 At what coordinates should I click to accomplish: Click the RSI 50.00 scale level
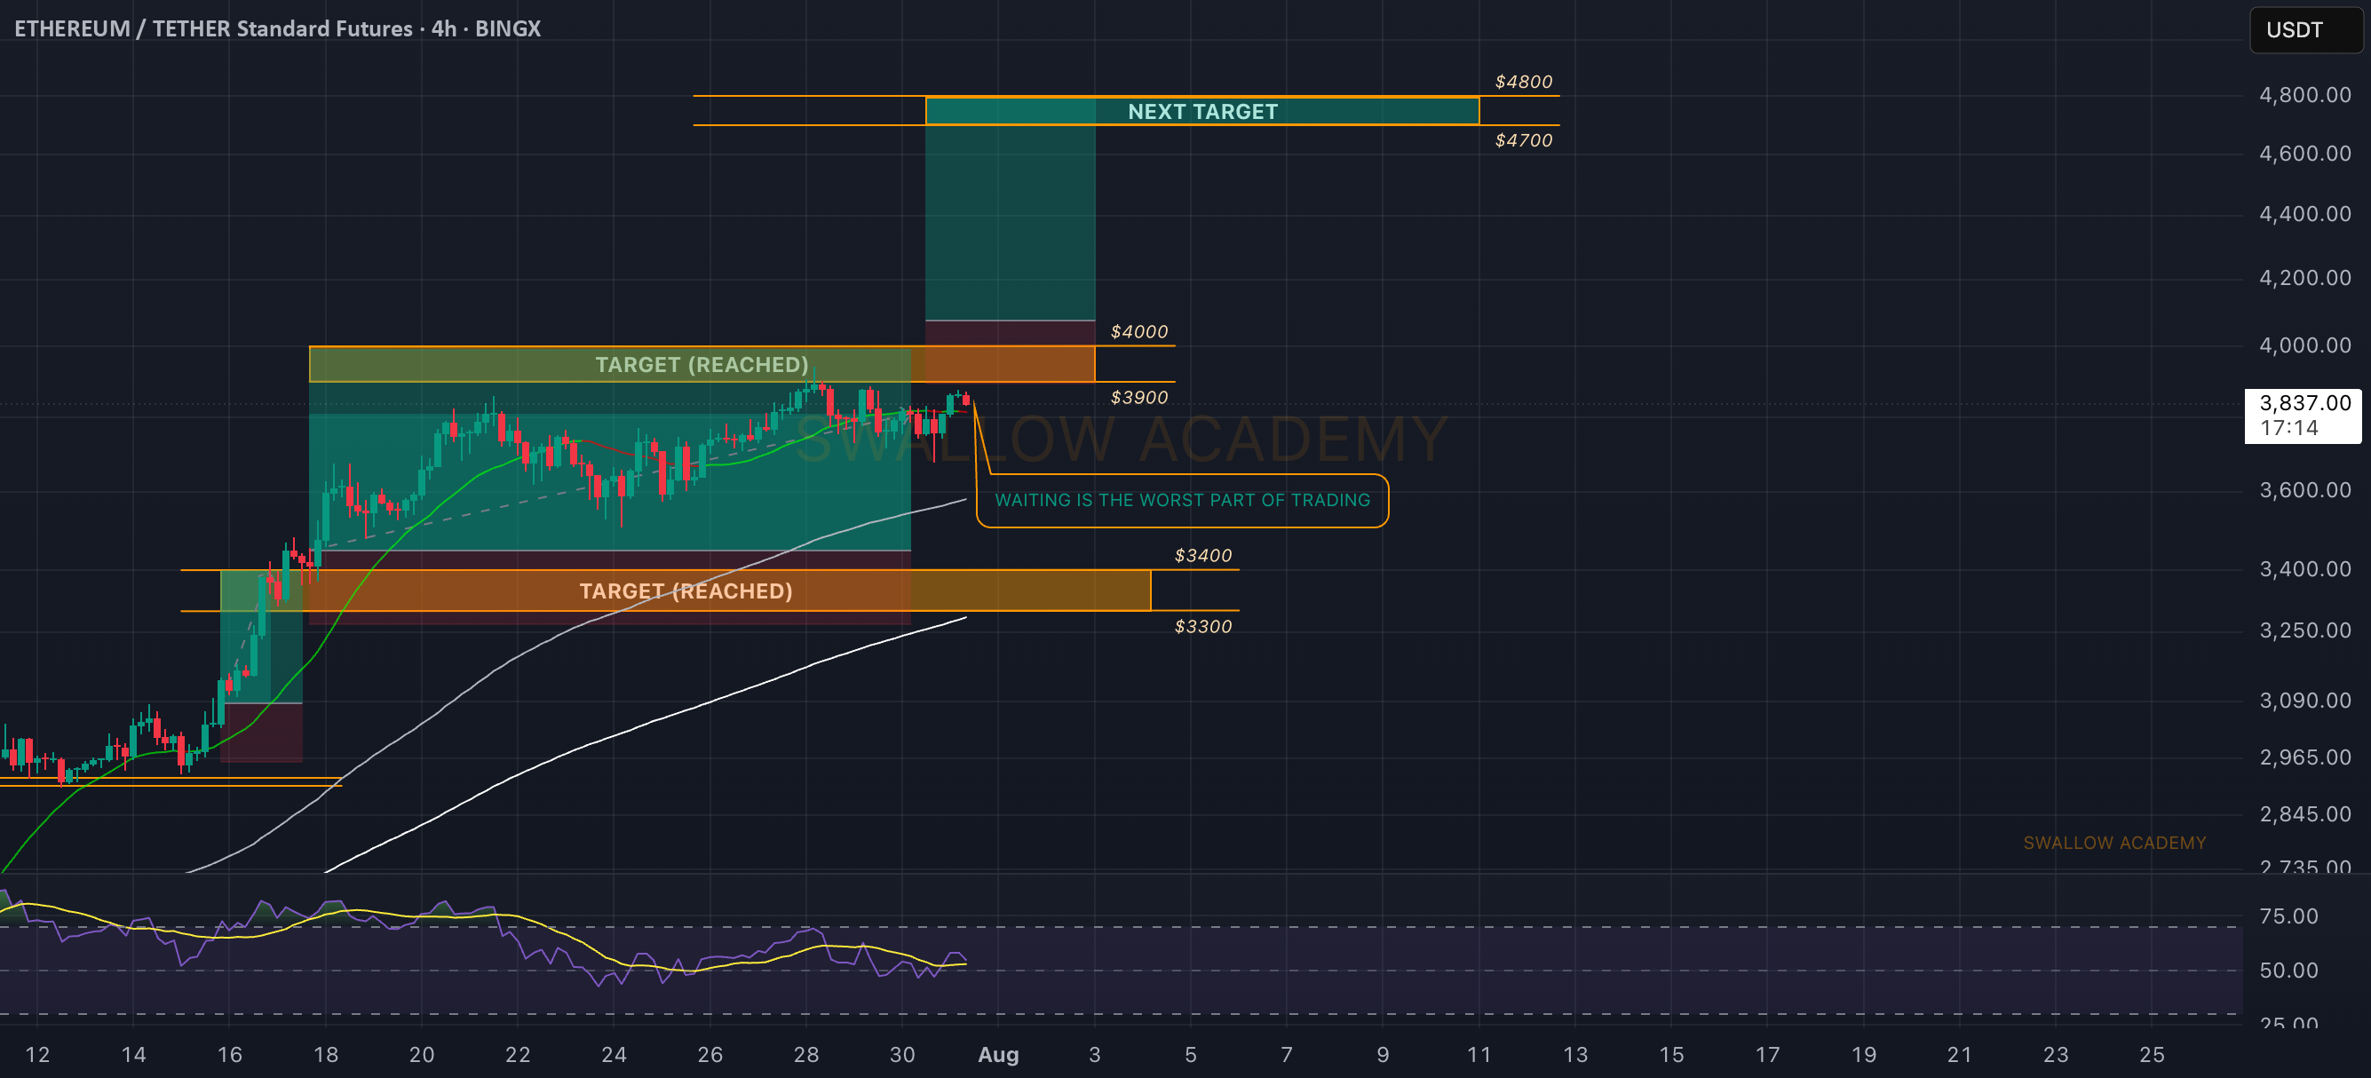tap(2288, 970)
